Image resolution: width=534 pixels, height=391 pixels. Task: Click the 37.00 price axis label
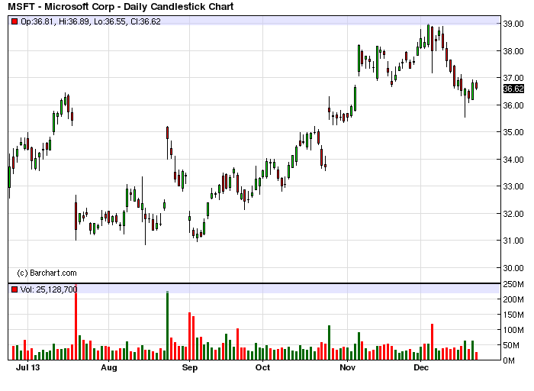coord(513,78)
